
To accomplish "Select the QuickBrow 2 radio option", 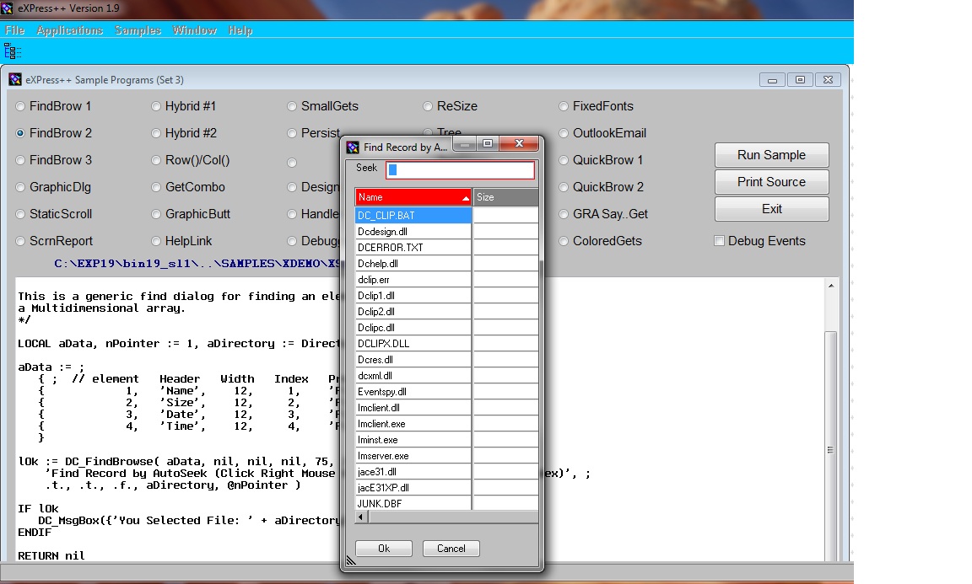I will pyautogui.click(x=564, y=188).
